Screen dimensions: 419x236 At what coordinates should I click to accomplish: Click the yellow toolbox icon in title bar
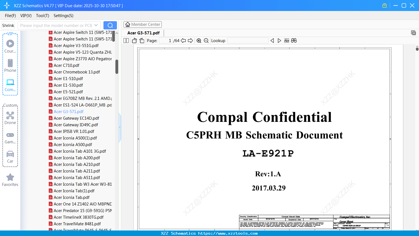[x=385, y=6]
